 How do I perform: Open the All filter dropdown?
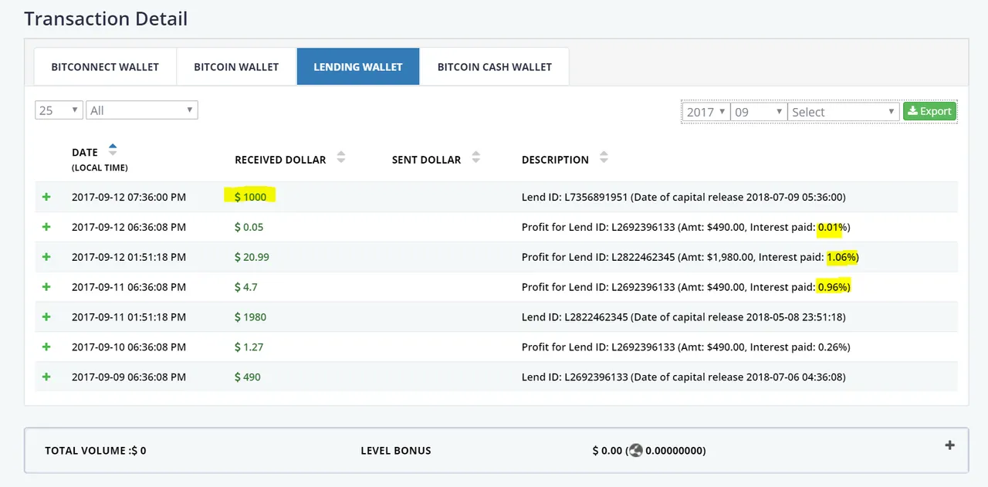click(x=142, y=110)
